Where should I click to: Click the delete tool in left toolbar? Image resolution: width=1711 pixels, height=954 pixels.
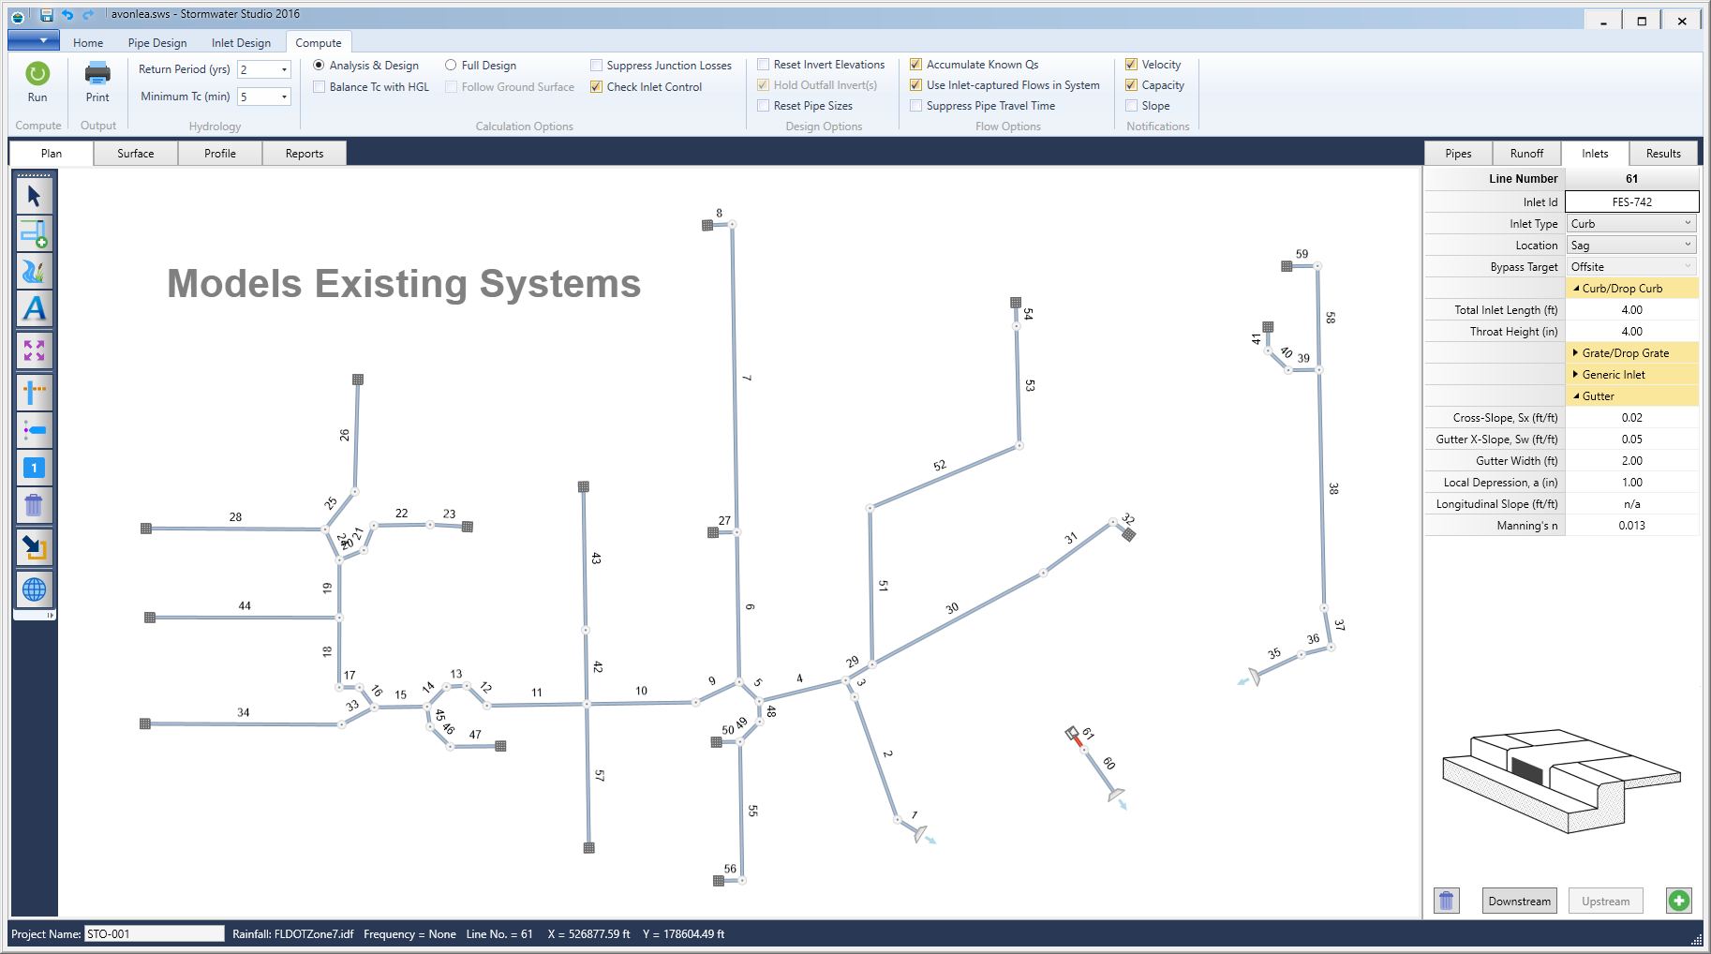click(x=34, y=505)
